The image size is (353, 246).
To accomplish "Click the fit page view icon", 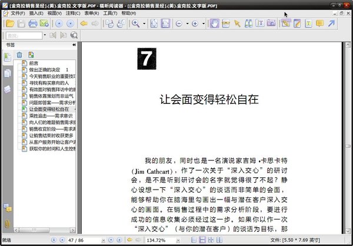I will pos(154,23).
